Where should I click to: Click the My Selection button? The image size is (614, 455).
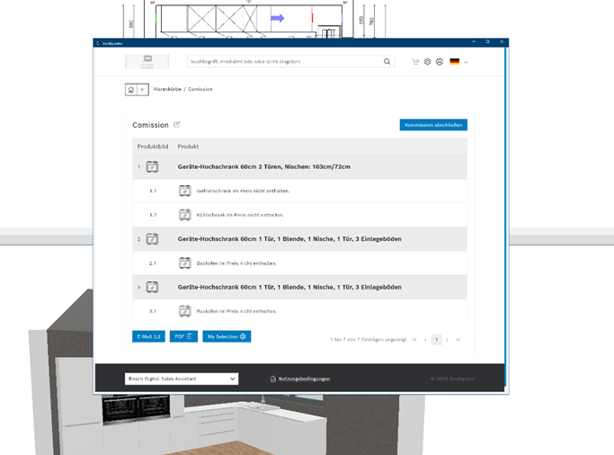click(227, 336)
